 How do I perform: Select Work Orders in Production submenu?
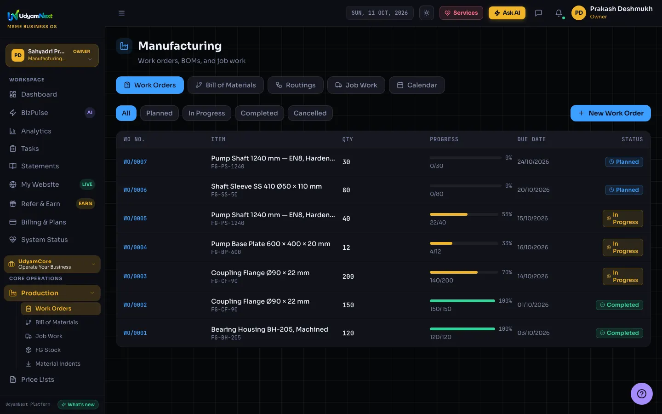pos(61,309)
